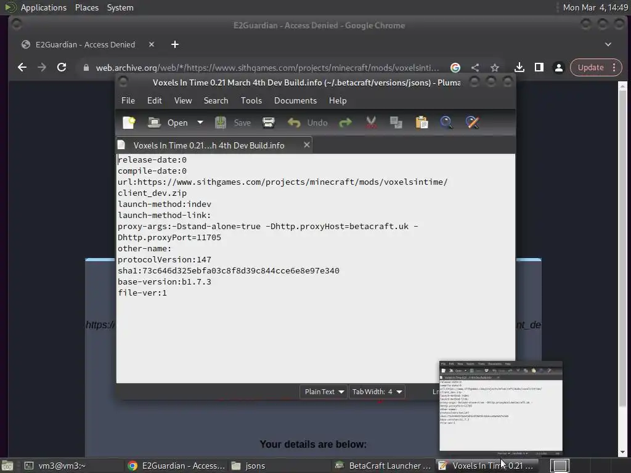Open the Plain Text syntax dropdown
Viewport: 631px width, 473px height.
coord(324,392)
